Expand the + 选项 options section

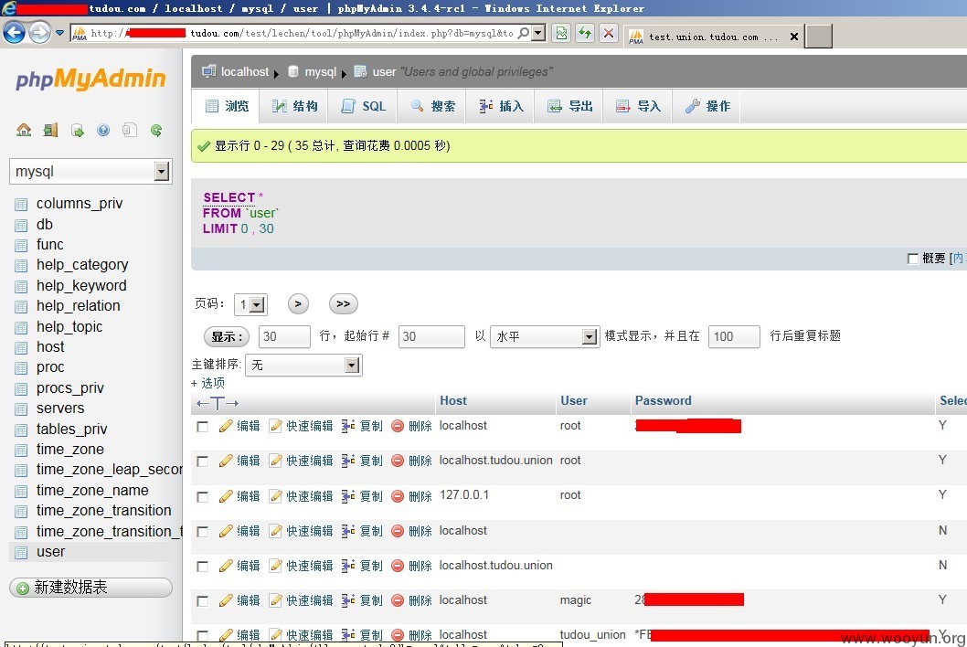[x=207, y=383]
